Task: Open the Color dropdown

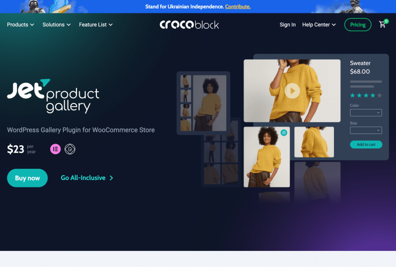Action: (366, 113)
